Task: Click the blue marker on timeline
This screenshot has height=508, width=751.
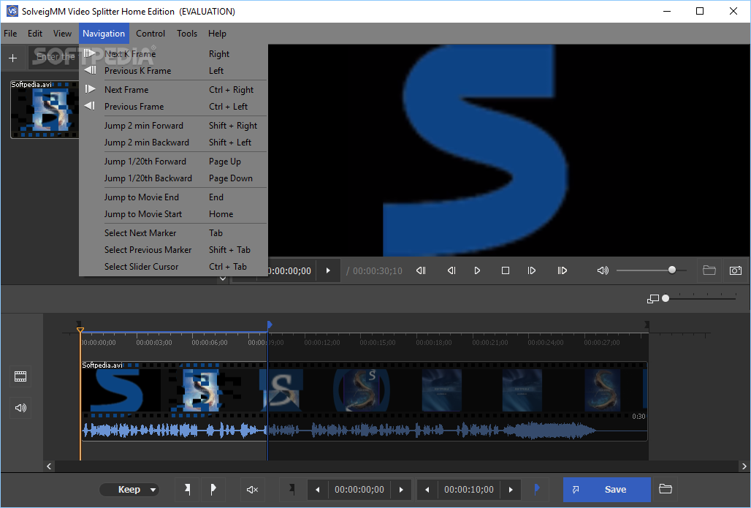Action: click(270, 325)
